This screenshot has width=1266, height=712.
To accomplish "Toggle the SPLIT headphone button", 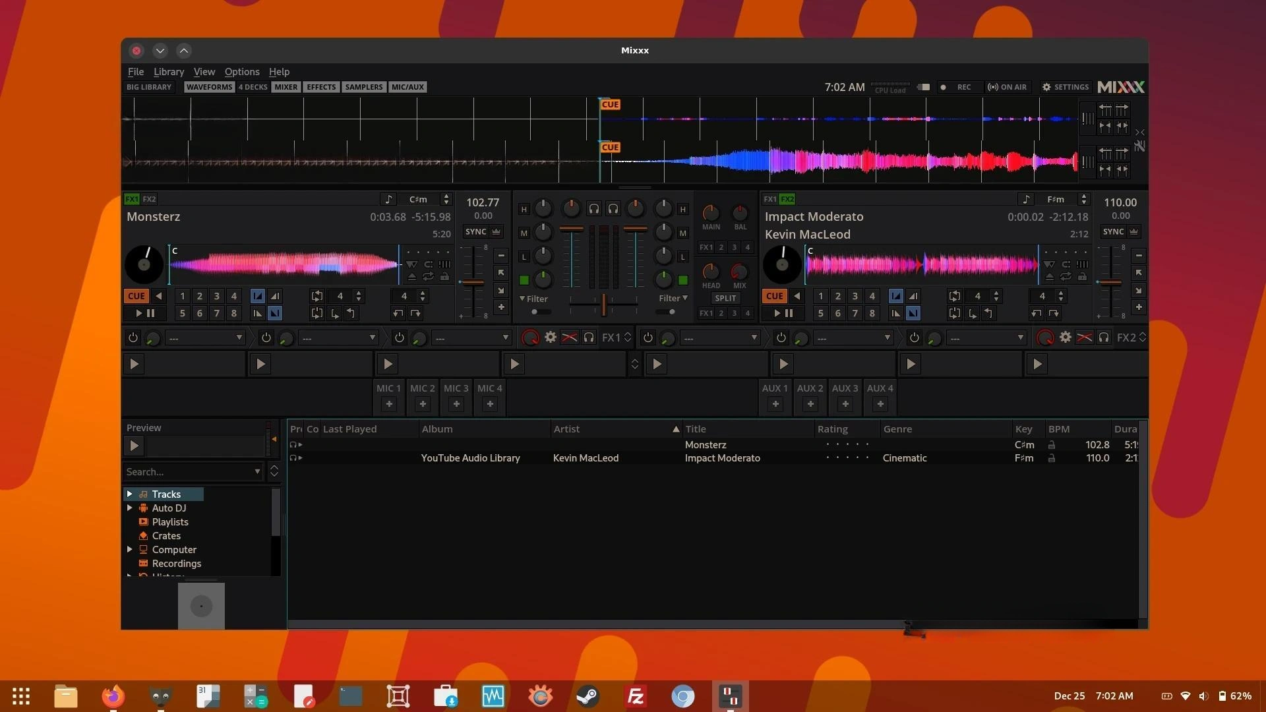I will click(x=725, y=298).
